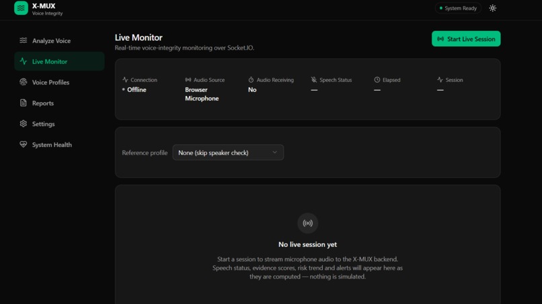Click the green dot beside System Ready
The height and width of the screenshot is (304, 542).
pyautogui.click(x=440, y=8)
